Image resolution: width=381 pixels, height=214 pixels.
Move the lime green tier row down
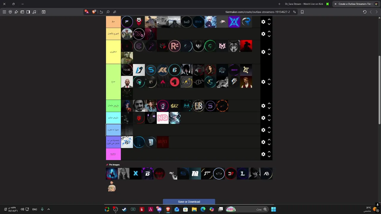coord(269,84)
